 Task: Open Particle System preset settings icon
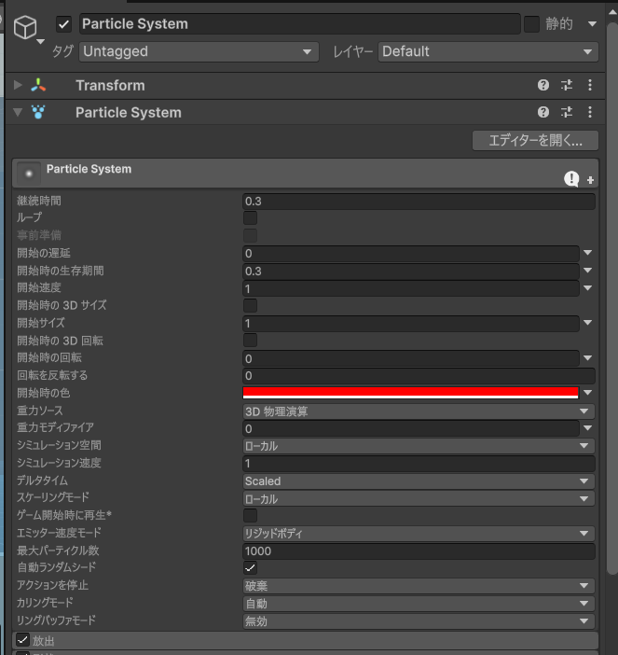point(567,112)
